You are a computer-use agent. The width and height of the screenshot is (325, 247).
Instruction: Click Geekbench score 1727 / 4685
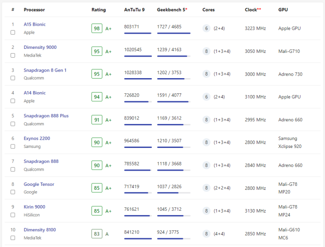[x=169, y=27]
